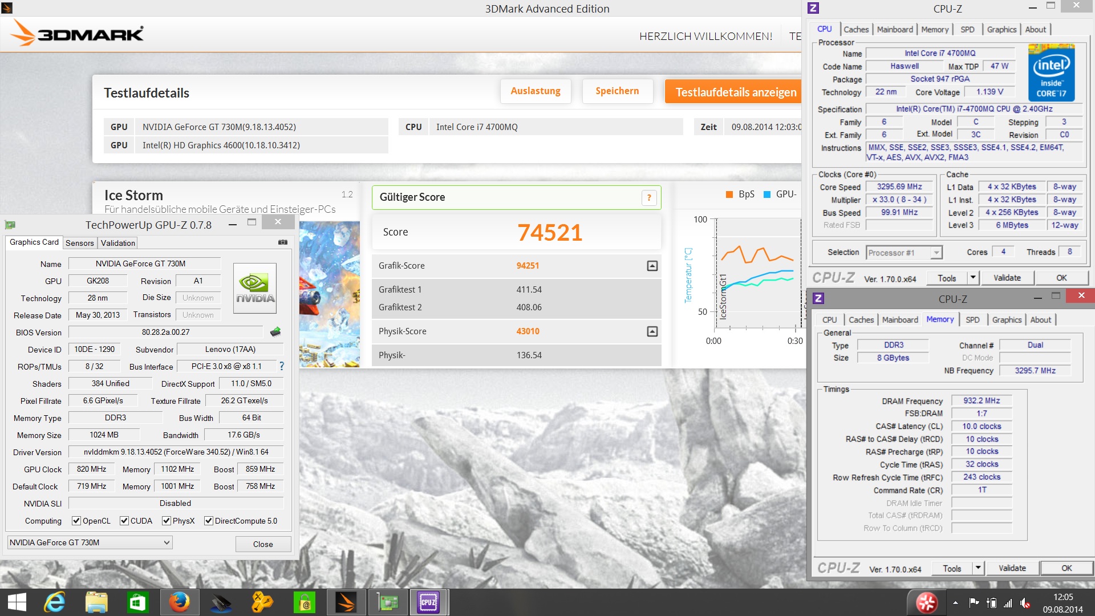Toggle the PhysX checkbox

pyautogui.click(x=166, y=521)
